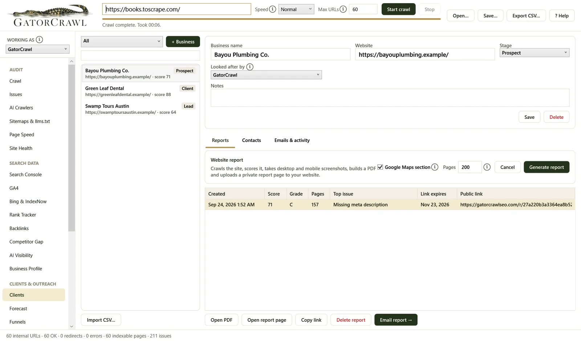Viewport: 581px width, 341px height.
Task: Click the Delete report button
Action: 351,320
